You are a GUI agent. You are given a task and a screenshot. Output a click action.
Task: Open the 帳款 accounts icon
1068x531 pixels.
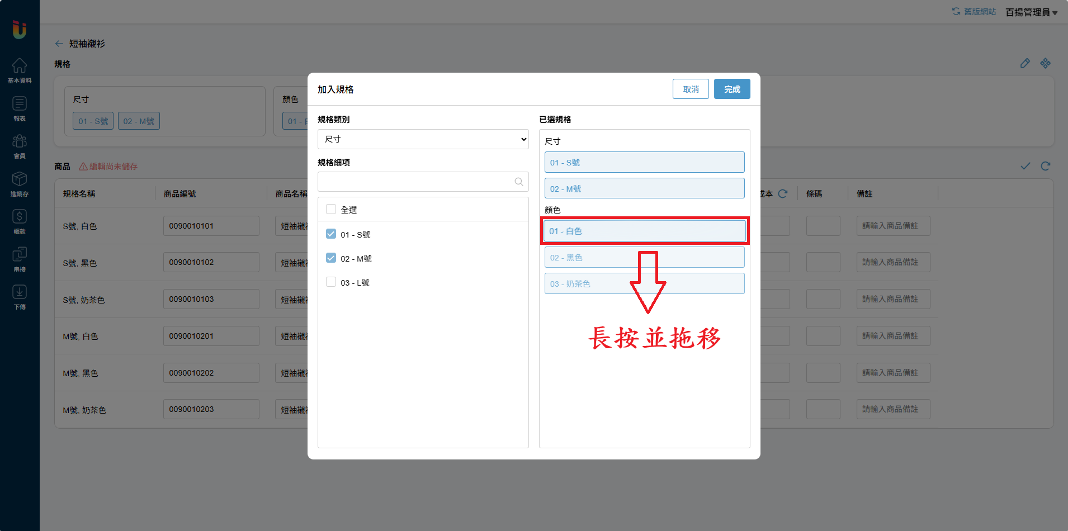tap(20, 217)
